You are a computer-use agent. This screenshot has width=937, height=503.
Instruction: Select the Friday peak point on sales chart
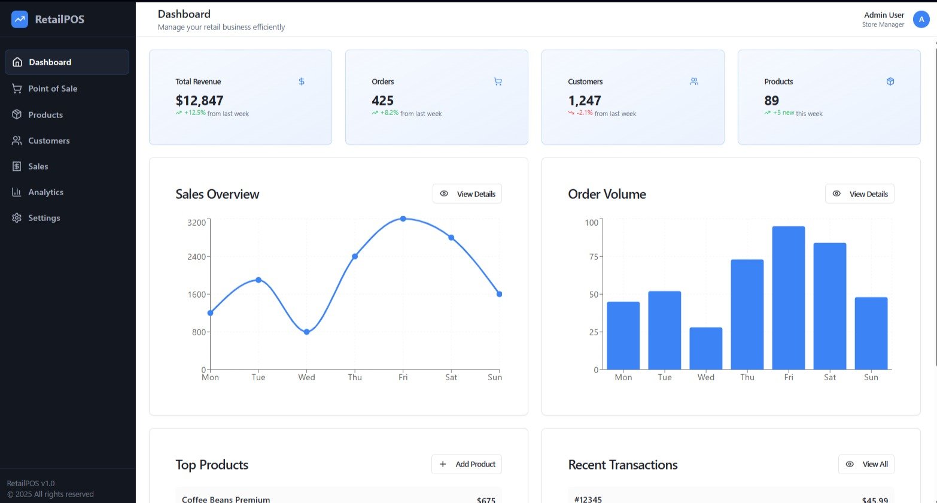[403, 219]
